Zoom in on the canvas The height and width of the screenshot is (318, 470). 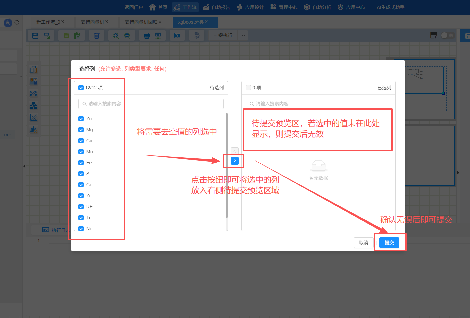[x=116, y=35]
